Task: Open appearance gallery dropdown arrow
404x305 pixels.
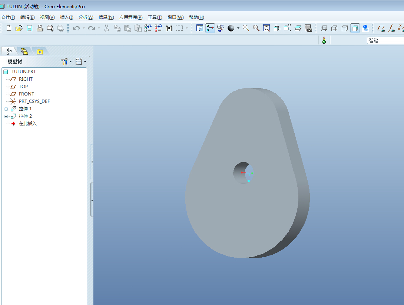Action: pyautogui.click(x=238, y=28)
